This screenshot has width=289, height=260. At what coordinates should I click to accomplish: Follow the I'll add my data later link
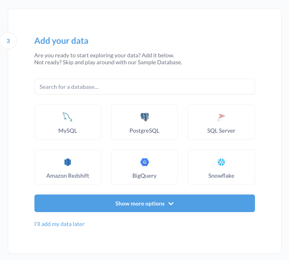click(59, 224)
